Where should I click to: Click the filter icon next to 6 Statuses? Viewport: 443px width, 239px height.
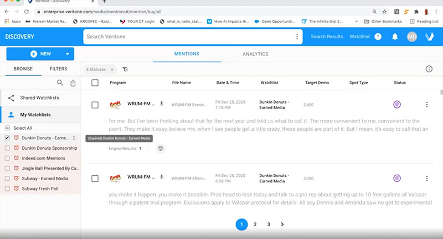click(x=125, y=69)
